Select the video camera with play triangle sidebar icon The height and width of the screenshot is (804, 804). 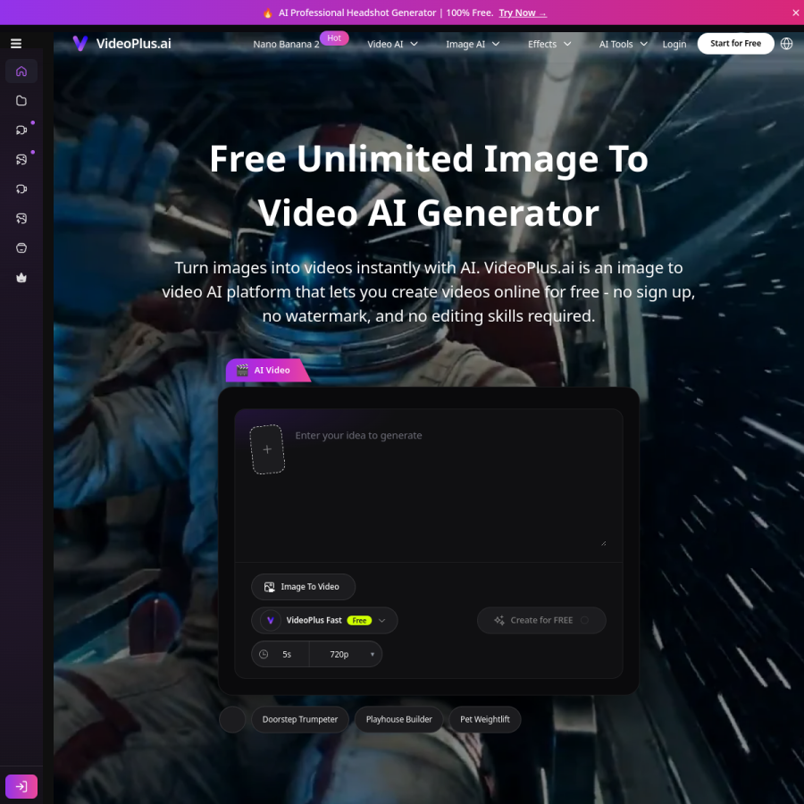[x=21, y=130]
